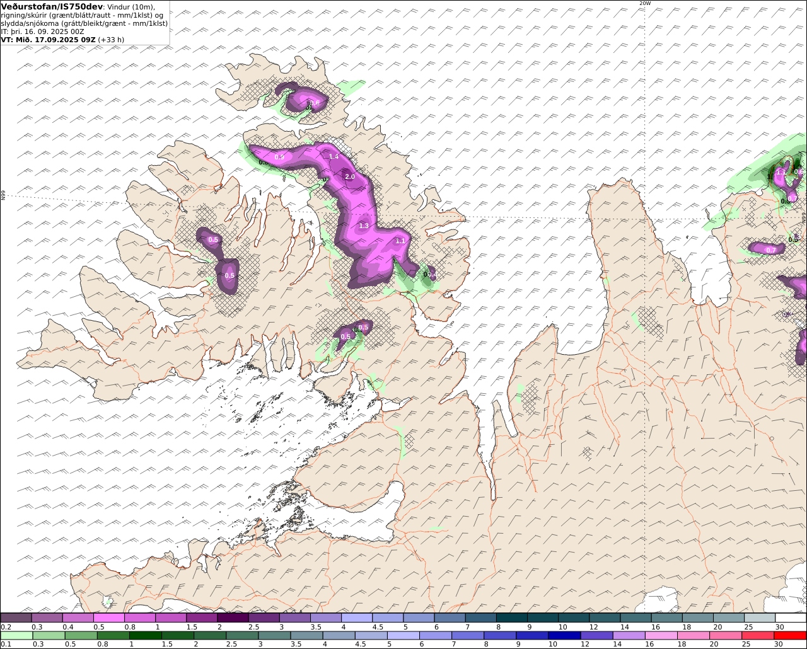Click the lower legend pale green swatch labeled 0.1
The image size is (807, 649).
pyautogui.click(x=16, y=635)
